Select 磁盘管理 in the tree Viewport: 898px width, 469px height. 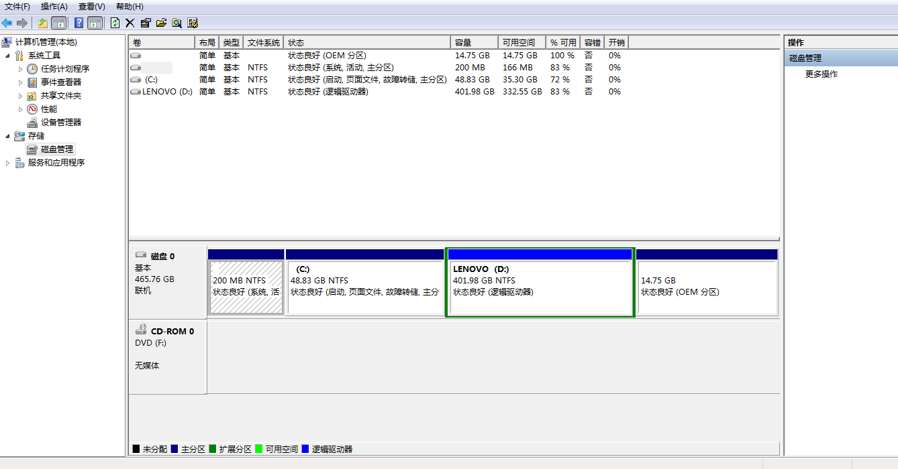(57, 149)
